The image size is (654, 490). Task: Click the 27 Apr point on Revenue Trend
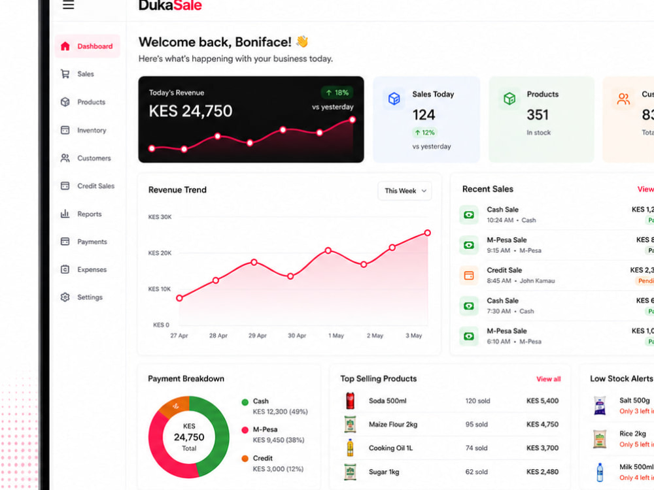point(179,298)
